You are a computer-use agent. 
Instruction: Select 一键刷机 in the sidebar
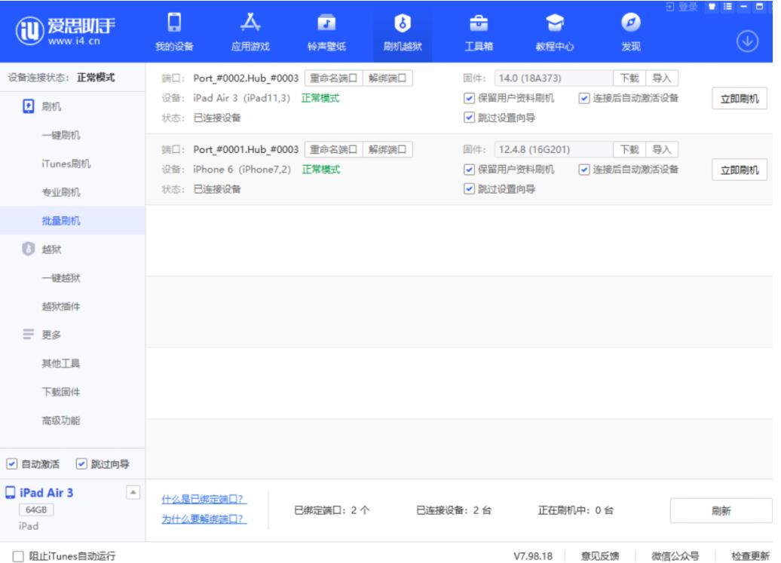(61, 136)
